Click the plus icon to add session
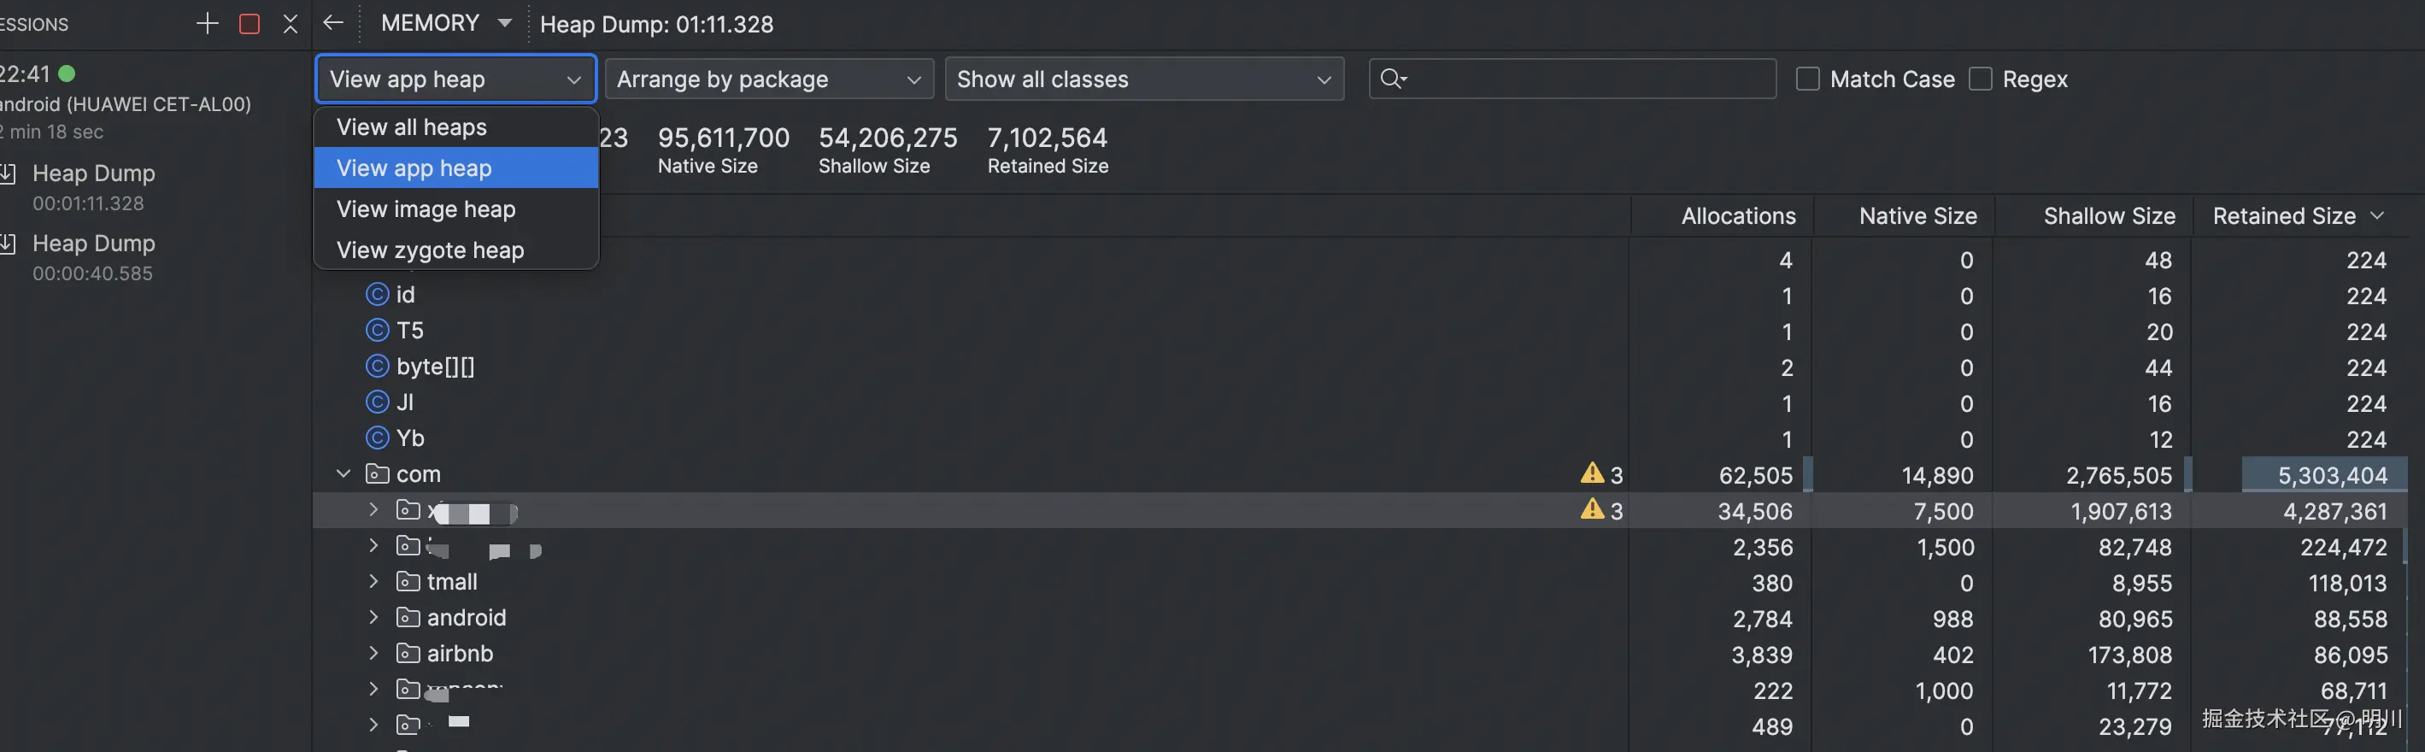The height and width of the screenshot is (752, 2425). pyautogui.click(x=207, y=24)
